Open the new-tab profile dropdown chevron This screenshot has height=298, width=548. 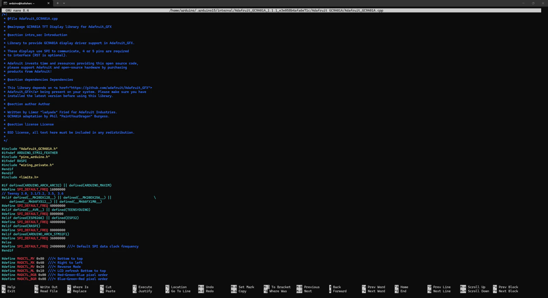(64, 3)
